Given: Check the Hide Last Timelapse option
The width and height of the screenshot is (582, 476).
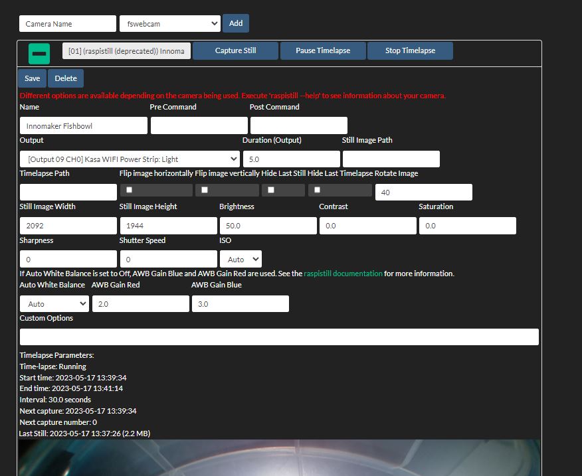Looking at the screenshot, I should point(318,189).
